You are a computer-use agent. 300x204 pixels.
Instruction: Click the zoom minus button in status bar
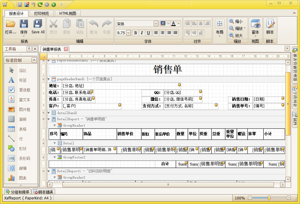click(250, 198)
